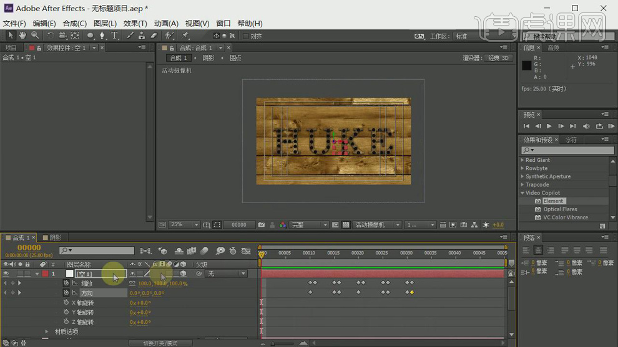Click the snapshot camera icon in viewer
This screenshot has height=347, width=618.
(x=262, y=225)
